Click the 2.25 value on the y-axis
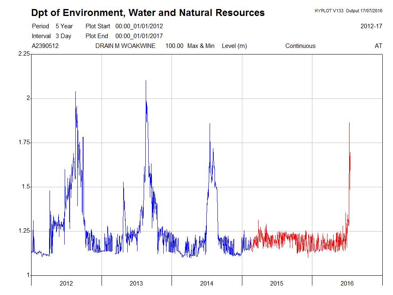393x295 pixels. [25, 54]
